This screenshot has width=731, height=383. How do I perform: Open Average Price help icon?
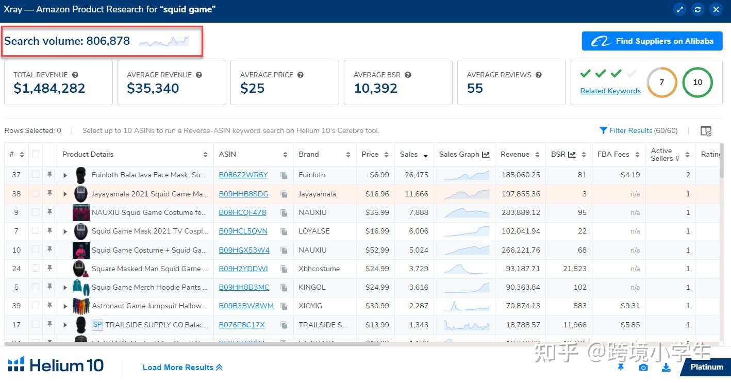click(301, 75)
